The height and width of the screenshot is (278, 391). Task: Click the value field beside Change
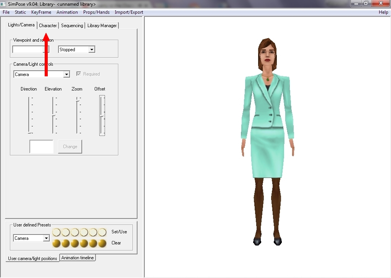(x=41, y=147)
